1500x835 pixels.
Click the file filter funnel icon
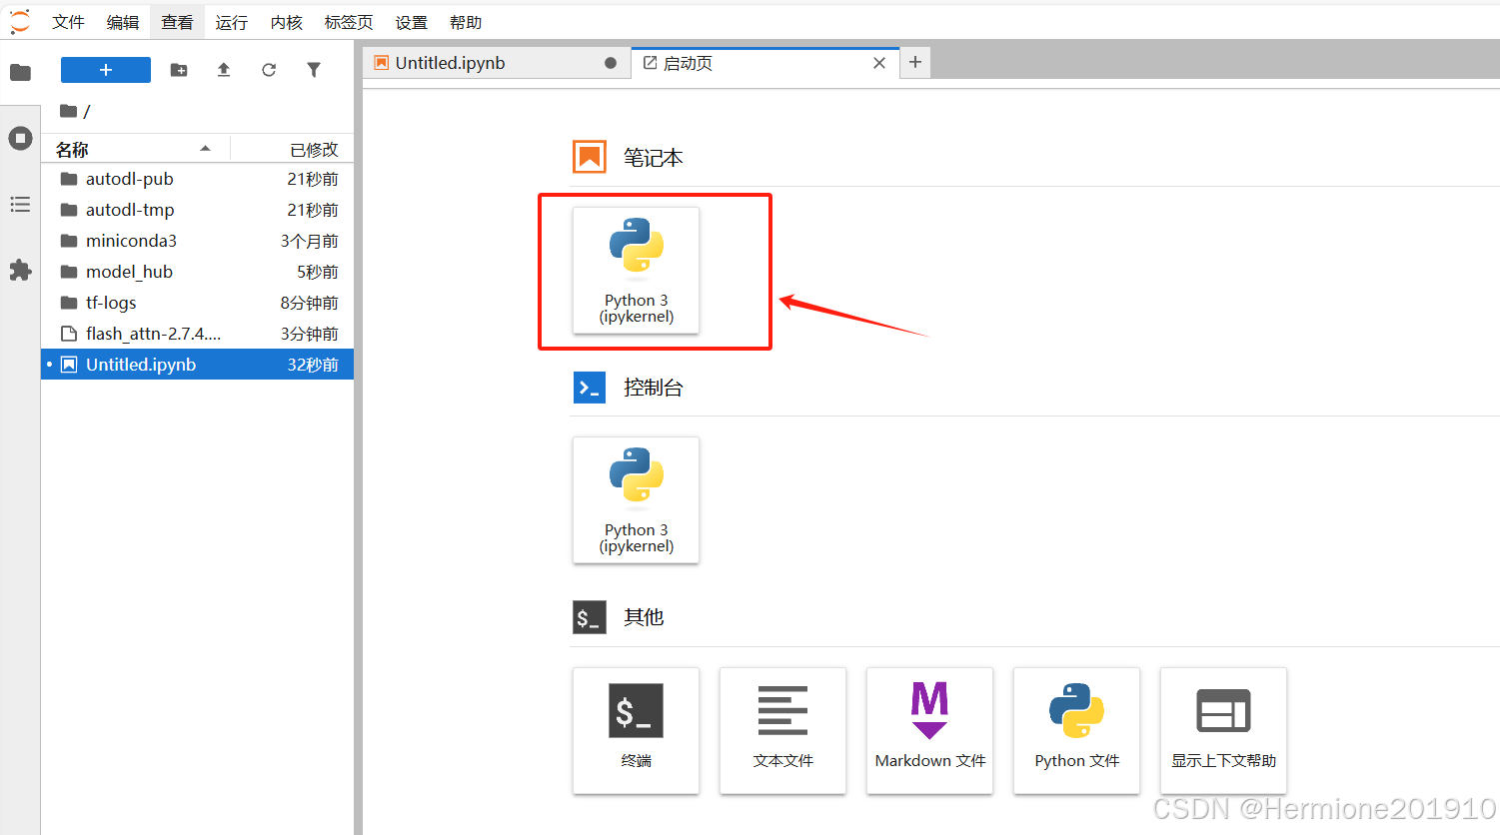pos(314,70)
